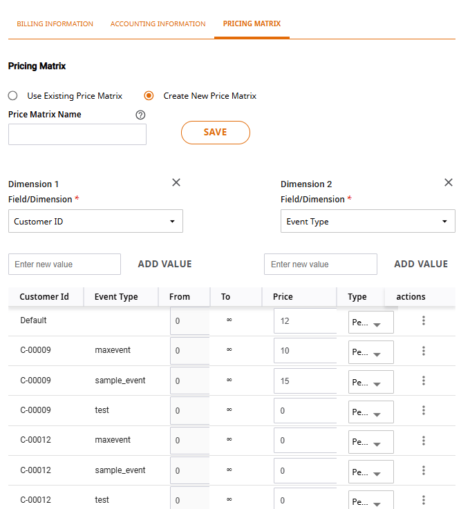
Task: Click the SAVE button
Action: [x=216, y=133]
